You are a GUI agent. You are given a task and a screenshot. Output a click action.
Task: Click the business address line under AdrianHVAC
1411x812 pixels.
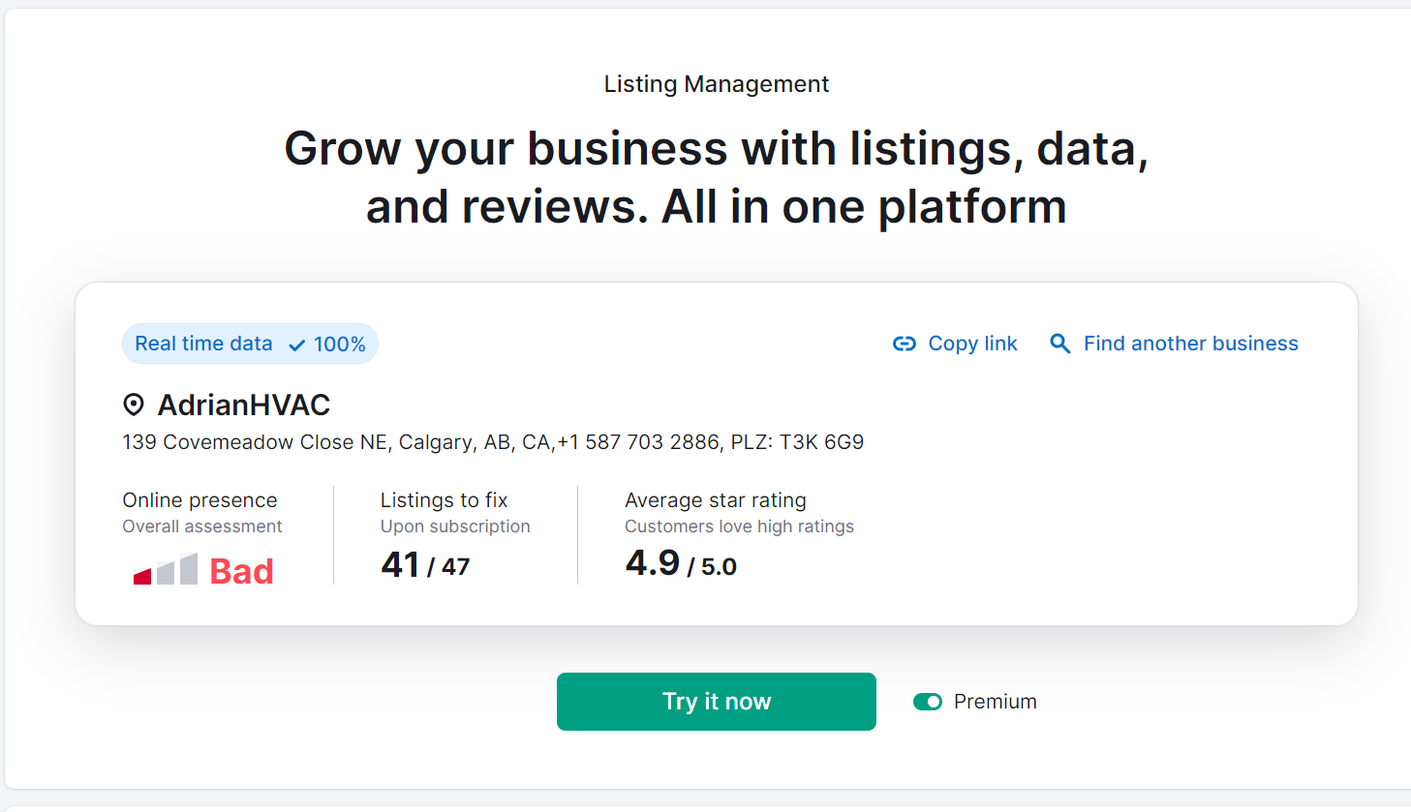[x=492, y=441]
